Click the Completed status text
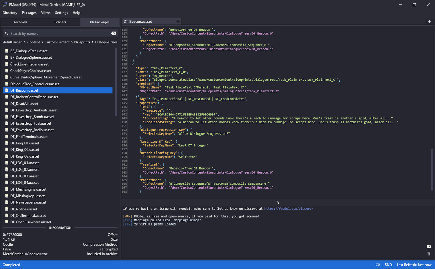435x269 pixels. 12,265
